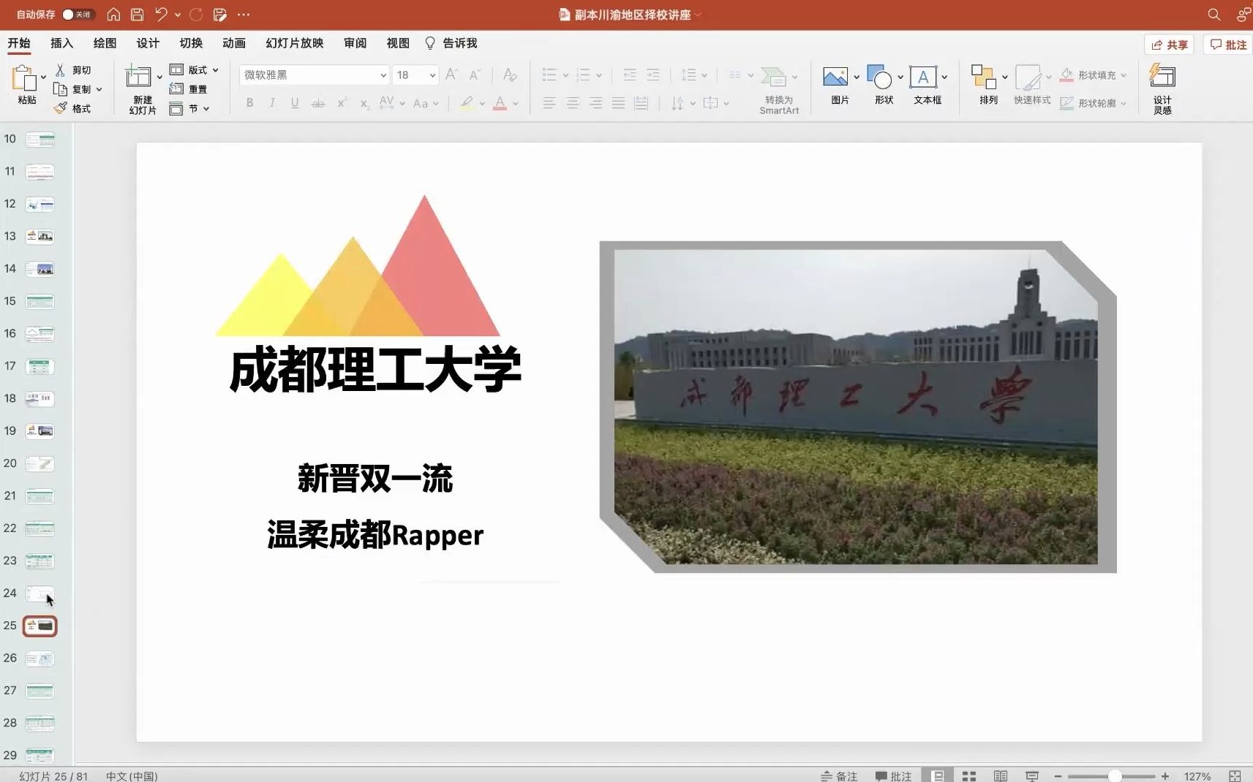This screenshot has height=782, width=1253.
Task: Select the Format painter brush
Action: (61, 108)
